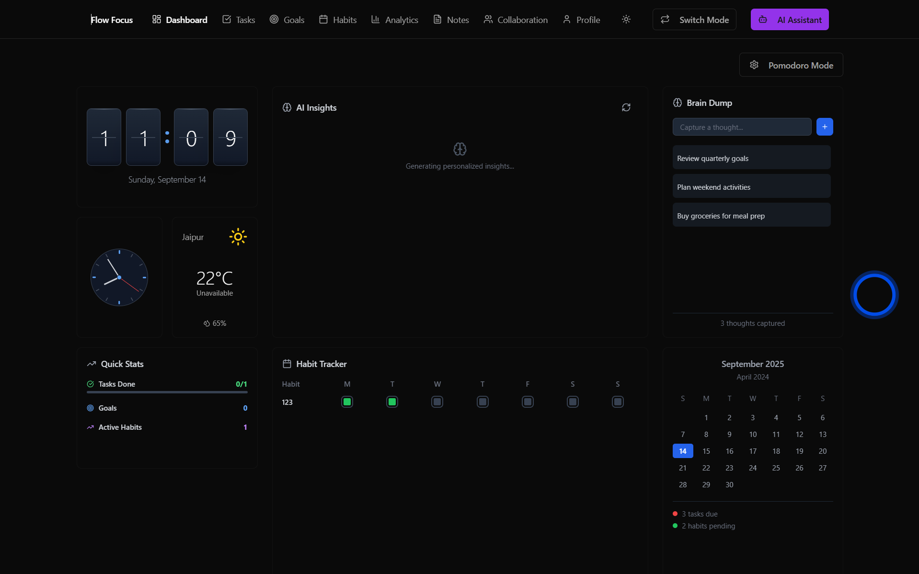Click the sun theme toggle icon
The width and height of the screenshot is (919, 574).
[626, 20]
